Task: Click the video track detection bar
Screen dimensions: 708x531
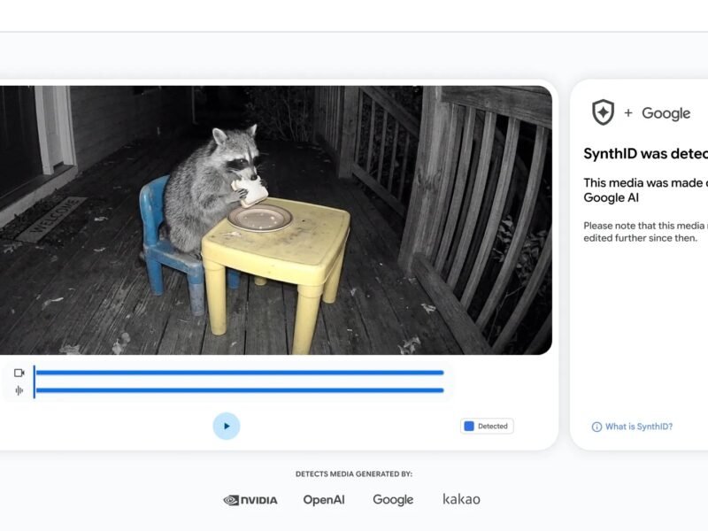Action: [240, 373]
